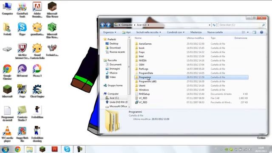Open Cheat Engine desktop shortcut
The width and height of the screenshot is (272, 153).
(x=37, y=91)
